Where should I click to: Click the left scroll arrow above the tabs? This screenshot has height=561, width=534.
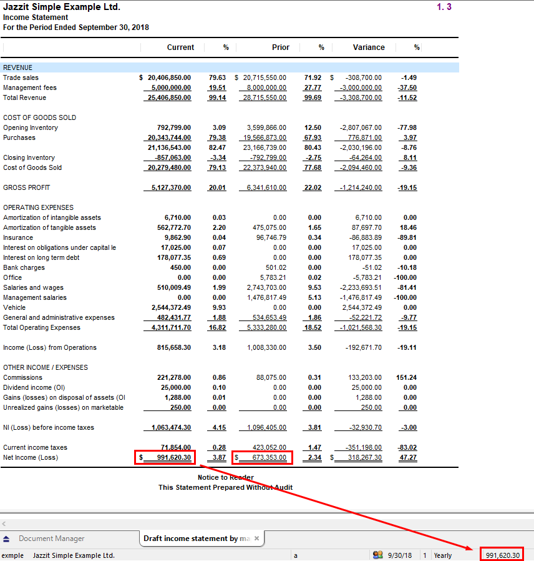point(4,524)
